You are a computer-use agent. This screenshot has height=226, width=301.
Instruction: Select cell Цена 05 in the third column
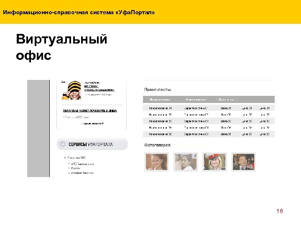pyautogui.click(x=226, y=134)
